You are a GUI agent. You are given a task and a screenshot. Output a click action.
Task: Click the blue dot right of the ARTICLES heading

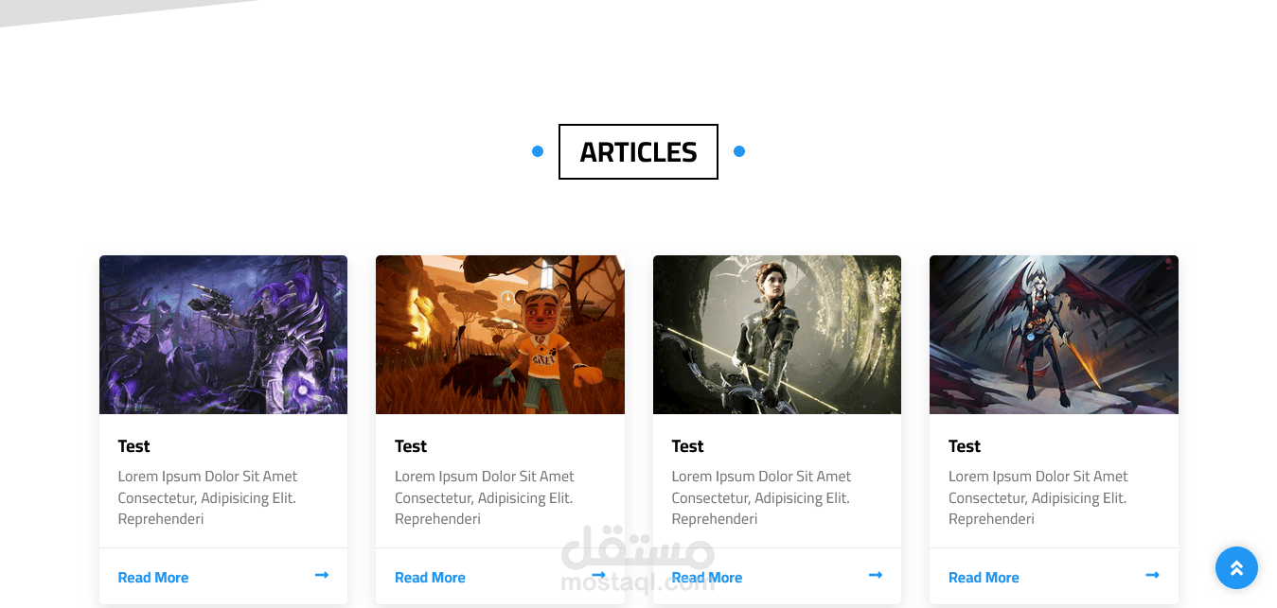[x=739, y=151]
